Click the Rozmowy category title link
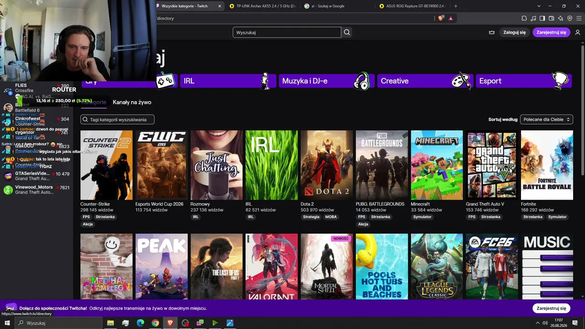The width and height of the screenshot is (585, 329). tap(200, 204)
